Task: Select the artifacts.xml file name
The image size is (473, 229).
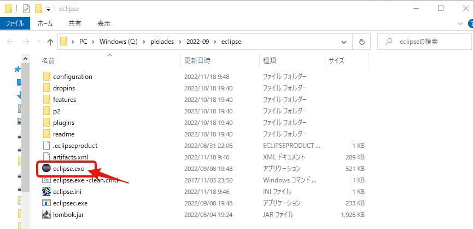Action: pyautogui.click(x=71, y=157)
